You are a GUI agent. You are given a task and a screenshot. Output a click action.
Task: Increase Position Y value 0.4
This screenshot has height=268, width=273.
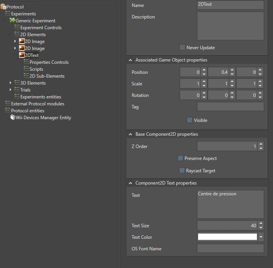[x=232, y=70]
